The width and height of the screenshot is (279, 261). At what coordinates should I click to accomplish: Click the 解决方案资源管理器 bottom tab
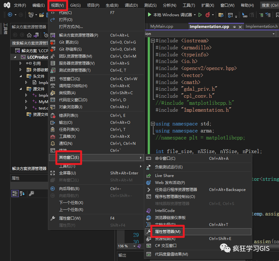click(29, 168)
